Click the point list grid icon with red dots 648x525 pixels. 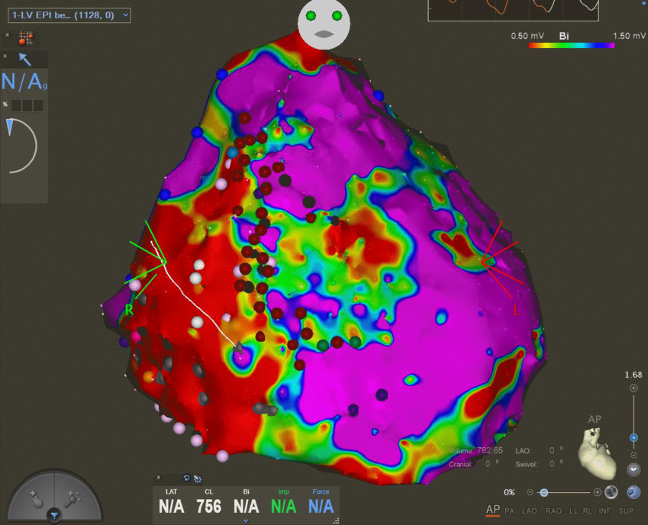click(x=26, y=38)
